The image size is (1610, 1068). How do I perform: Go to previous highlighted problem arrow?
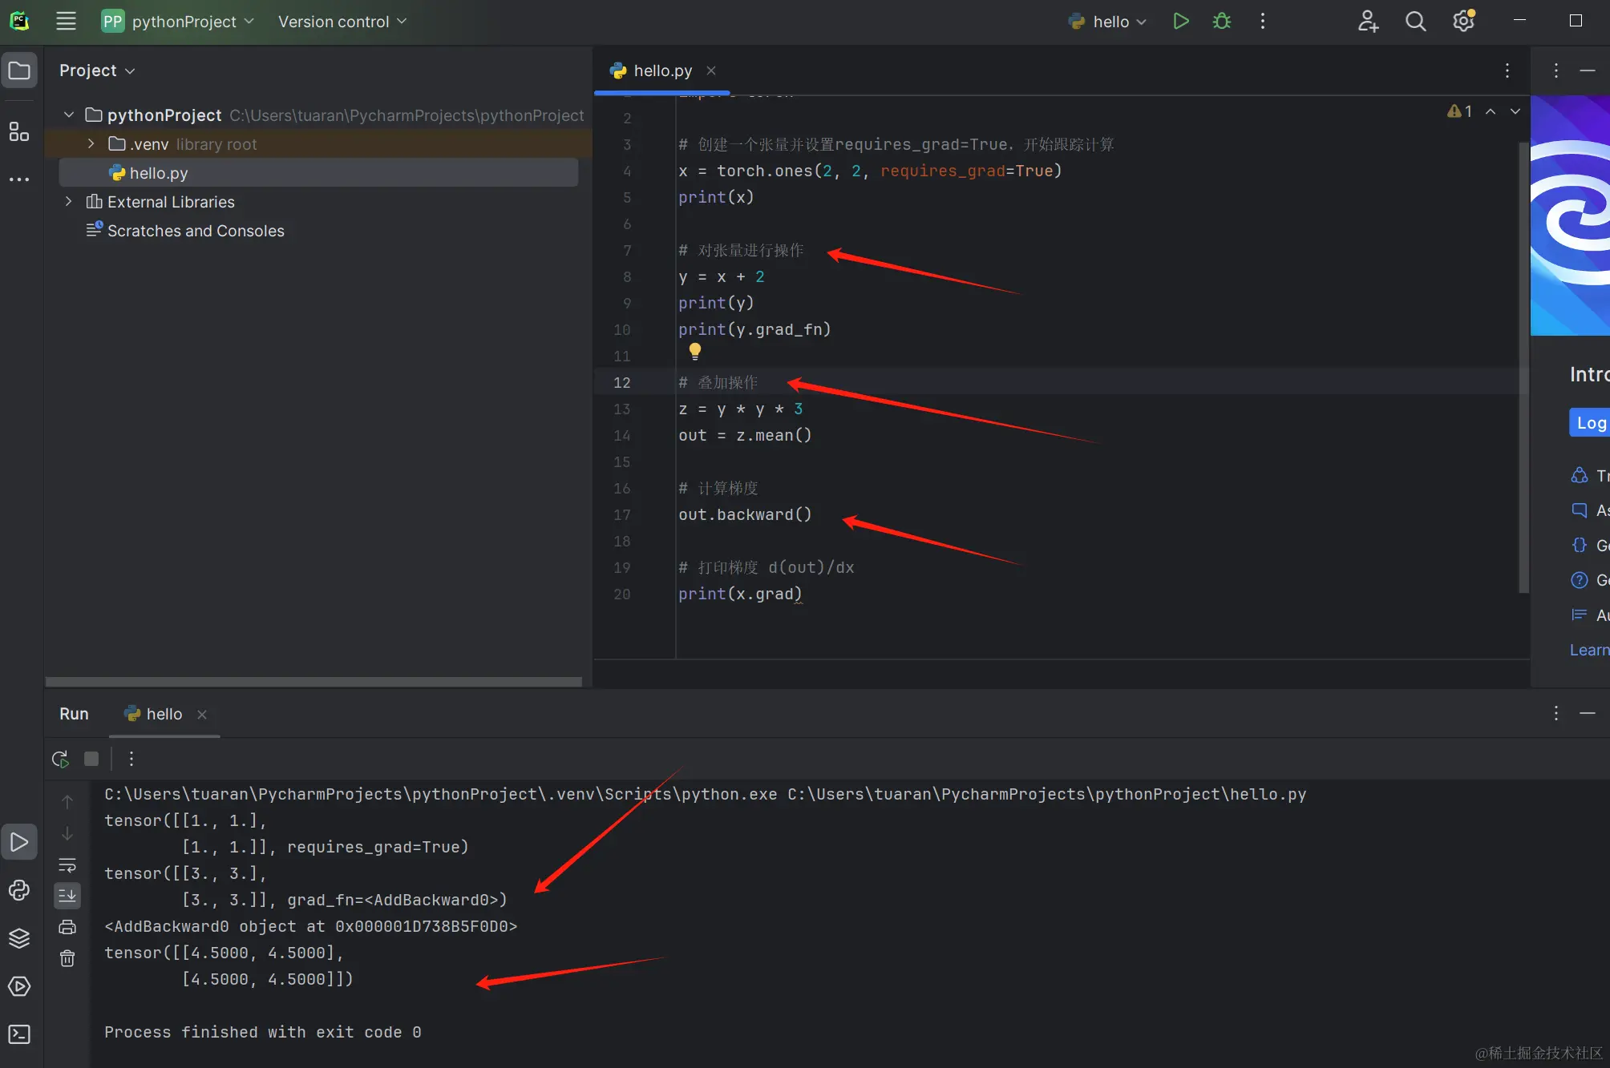click(x=1491, y=111)
